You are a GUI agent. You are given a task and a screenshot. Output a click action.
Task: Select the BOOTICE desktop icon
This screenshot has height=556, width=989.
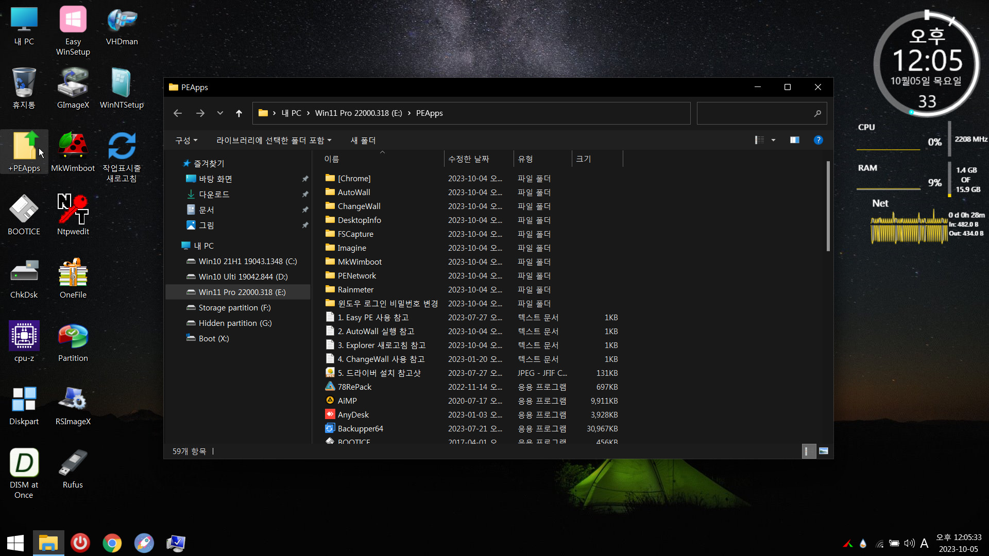[24, 215]
